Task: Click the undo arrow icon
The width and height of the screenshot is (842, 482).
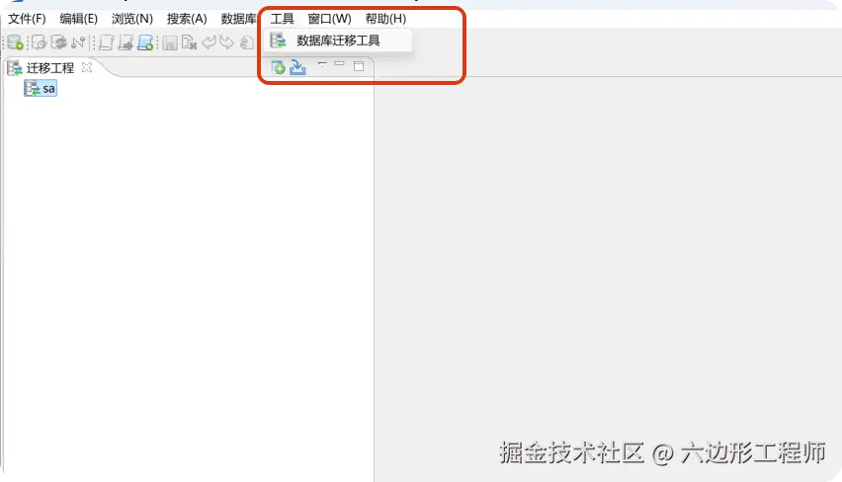Action: pos(209,42)
